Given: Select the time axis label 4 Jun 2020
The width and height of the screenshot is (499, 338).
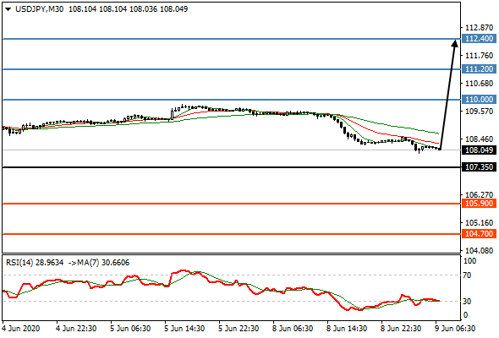Looking at the screenshot, I should (x=21, y=329).
